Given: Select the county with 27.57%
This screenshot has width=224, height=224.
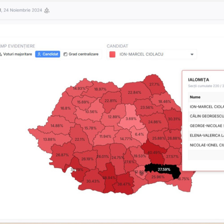Looking at the screenshot, I should pos(172,156).
